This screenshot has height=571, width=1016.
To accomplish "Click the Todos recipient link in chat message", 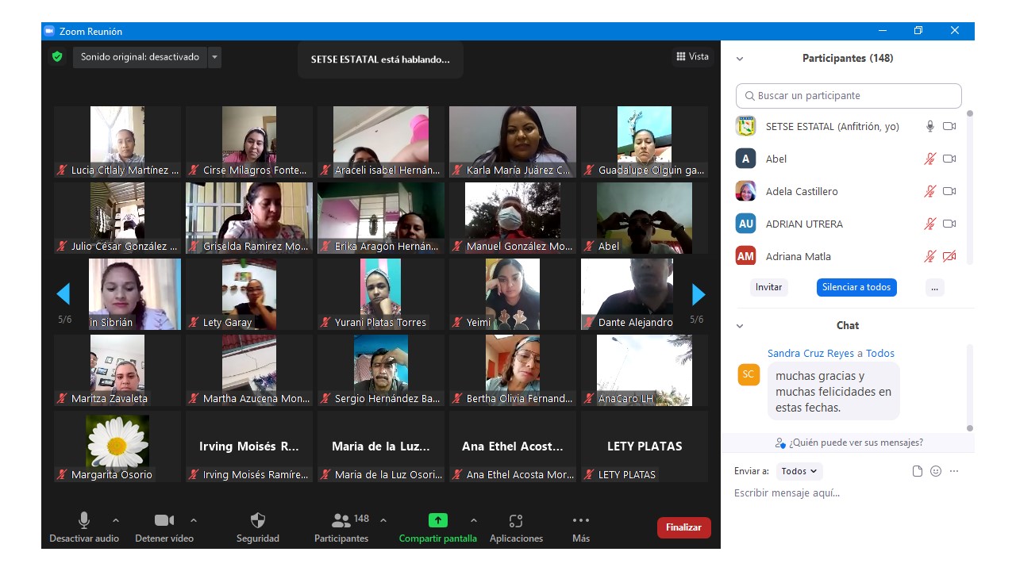I will [x=880, y=354].
